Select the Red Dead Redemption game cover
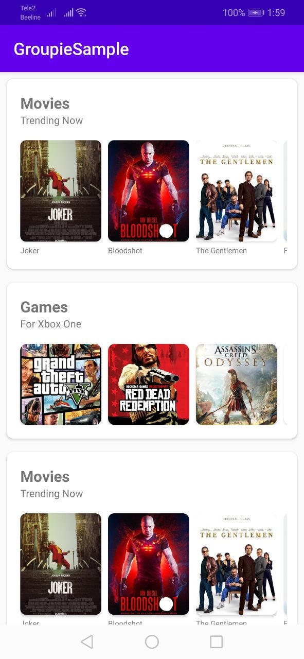Screen dimensions: 304x659 (149, 385)
